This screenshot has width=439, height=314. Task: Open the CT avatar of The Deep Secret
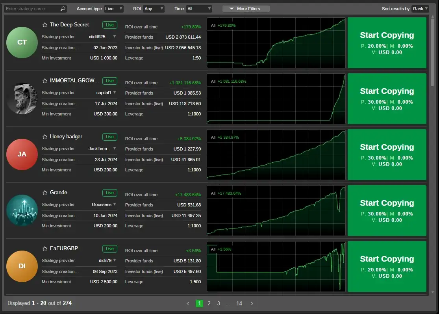click(x=22, y=42)
